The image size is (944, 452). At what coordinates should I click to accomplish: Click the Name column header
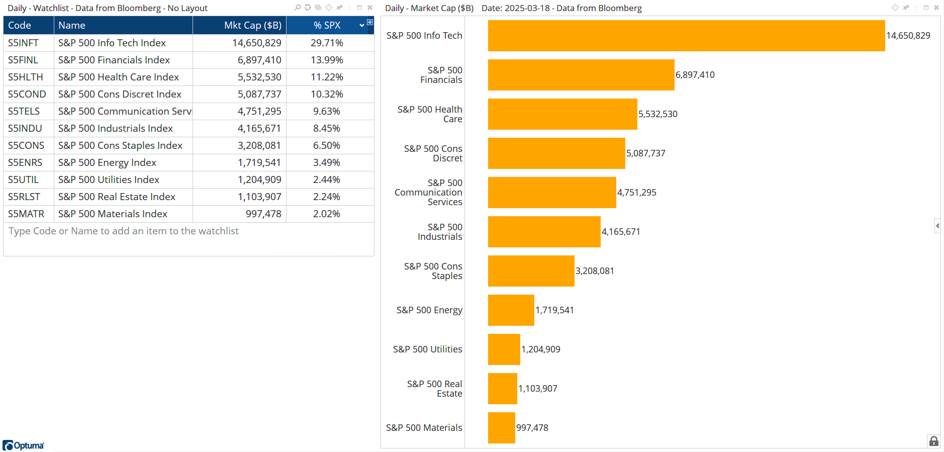tap(72, 25)
